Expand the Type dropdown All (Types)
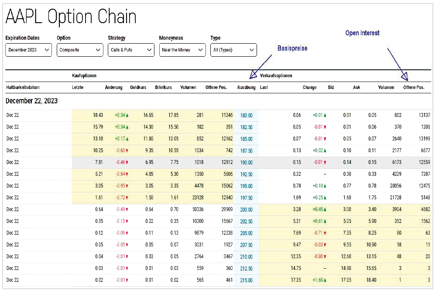The height and width of the screenshot is (294, 439). pyautogui.click(x=233, y=50)
